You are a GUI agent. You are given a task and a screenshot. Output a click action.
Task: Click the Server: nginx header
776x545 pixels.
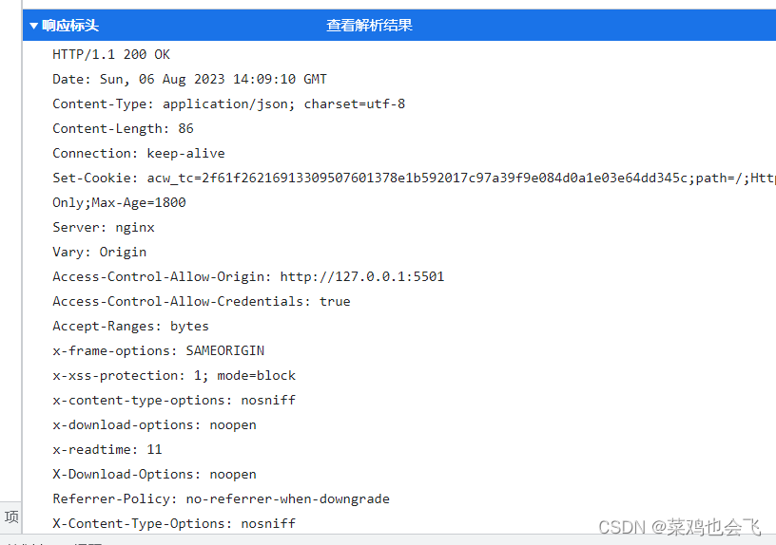click(104, 227)
